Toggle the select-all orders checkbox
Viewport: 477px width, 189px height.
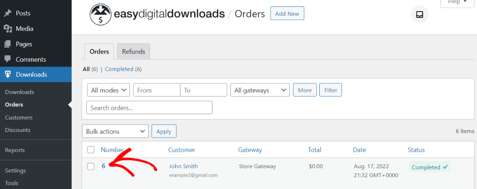tap(91, 150)
